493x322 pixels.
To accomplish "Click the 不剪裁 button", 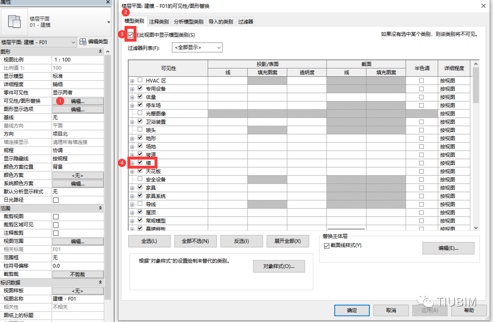I will tap(78, 274).
